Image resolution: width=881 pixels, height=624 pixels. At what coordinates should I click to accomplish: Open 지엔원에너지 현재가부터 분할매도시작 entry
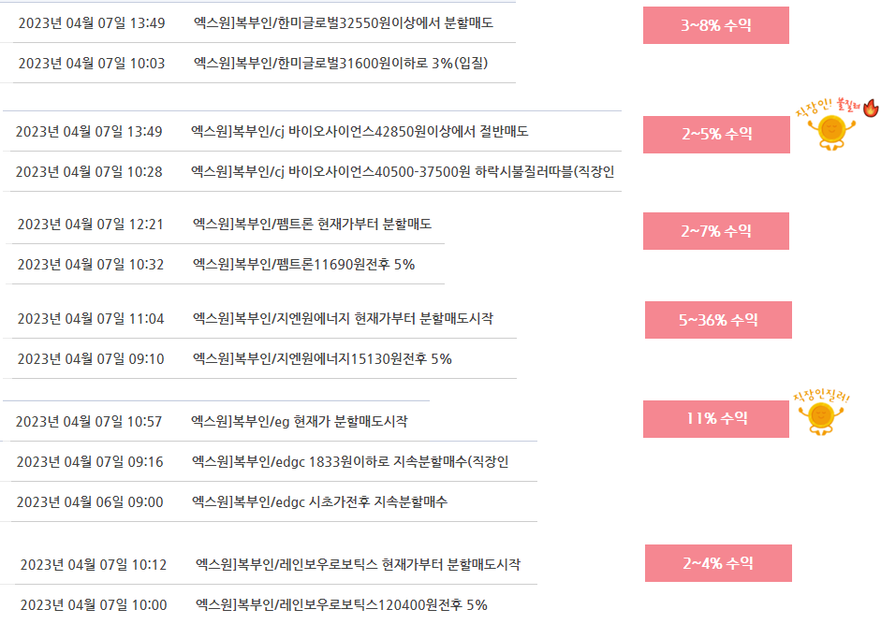pyautogui.click(x=343, y=318)
